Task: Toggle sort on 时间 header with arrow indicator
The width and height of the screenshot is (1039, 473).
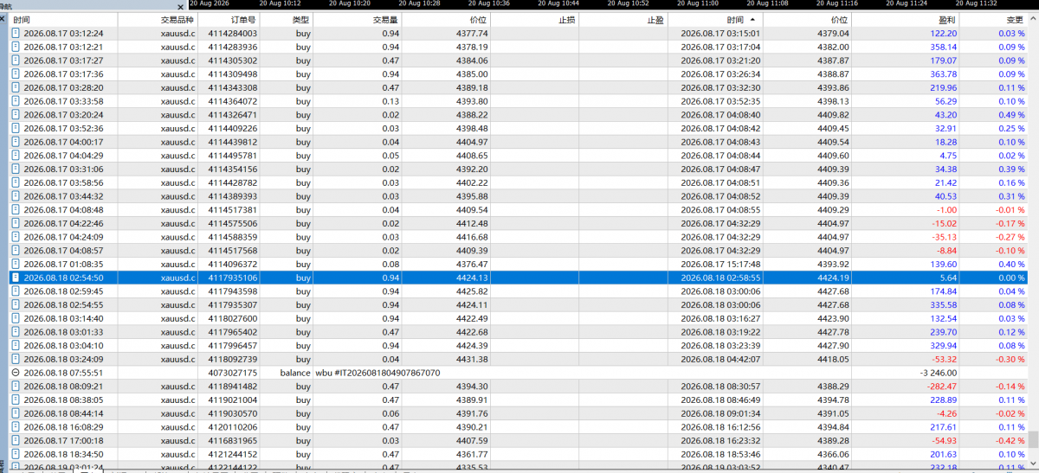Action: [740, 19]
